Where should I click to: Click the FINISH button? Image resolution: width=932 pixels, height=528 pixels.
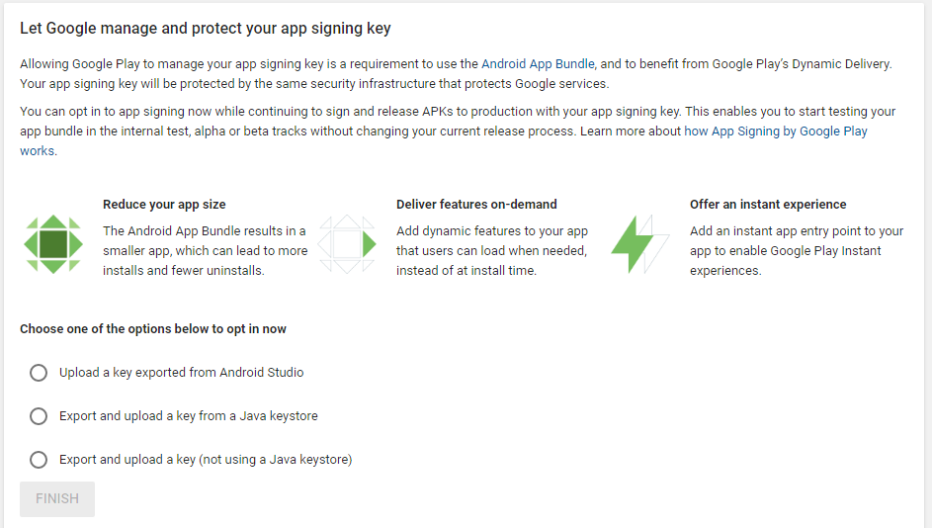[x=57, y=499]
